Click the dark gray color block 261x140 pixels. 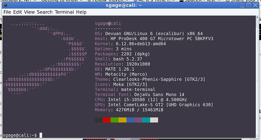(99, 120)
